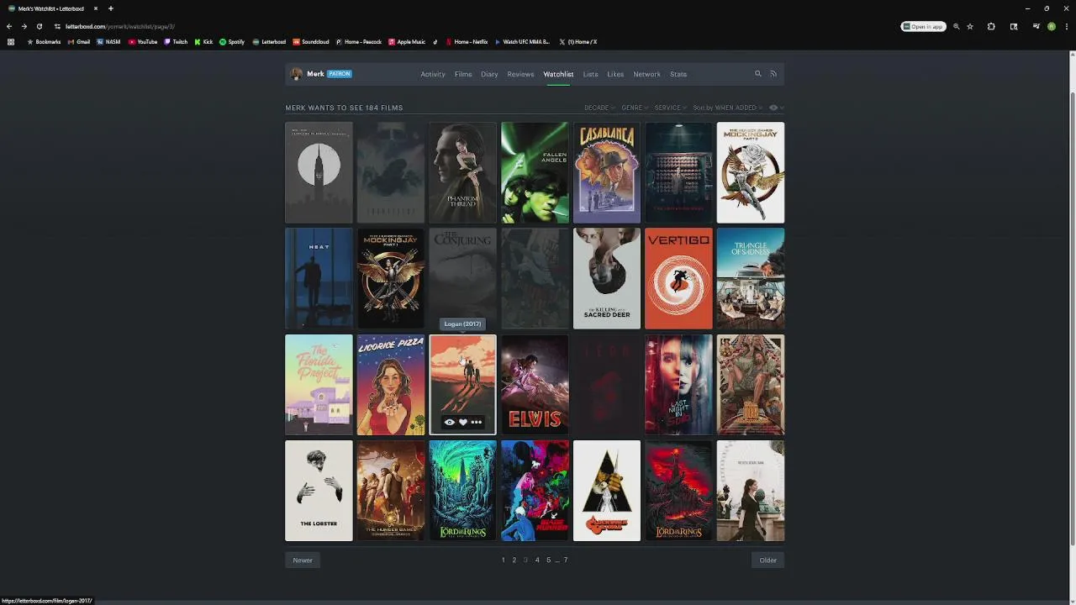
Task: Go to watchlist page 4
Action: tap(537, 560)
